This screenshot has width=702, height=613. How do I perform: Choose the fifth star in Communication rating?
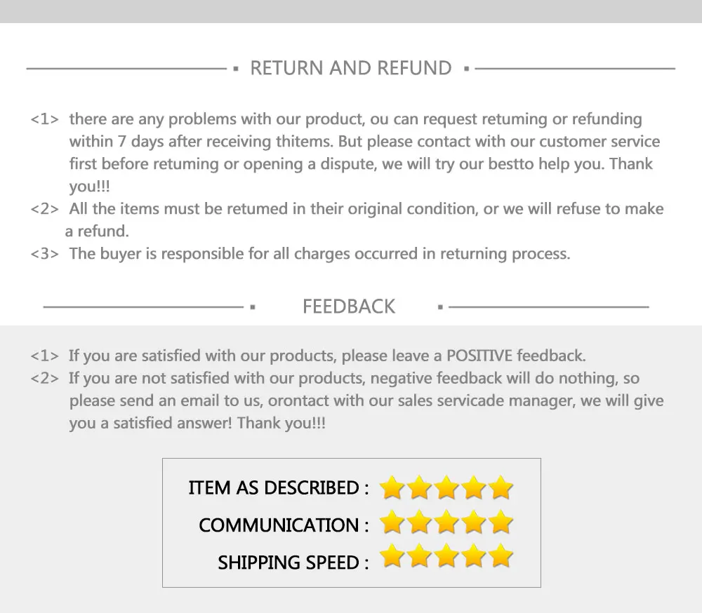point(501,523)
